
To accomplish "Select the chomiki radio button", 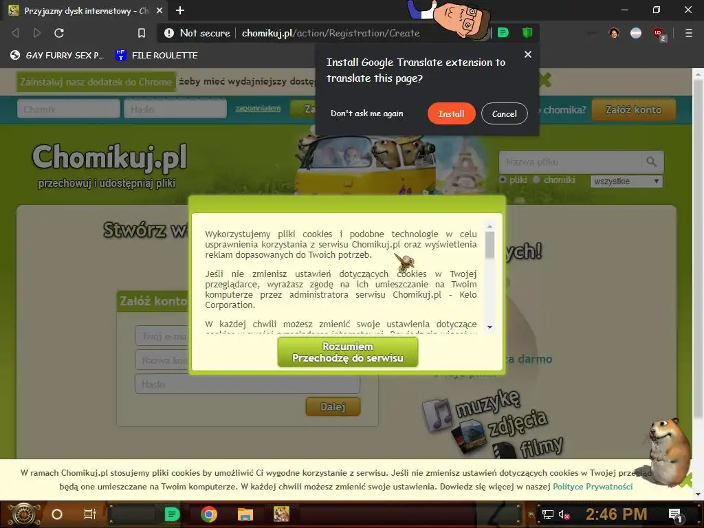I will (536, 179).
